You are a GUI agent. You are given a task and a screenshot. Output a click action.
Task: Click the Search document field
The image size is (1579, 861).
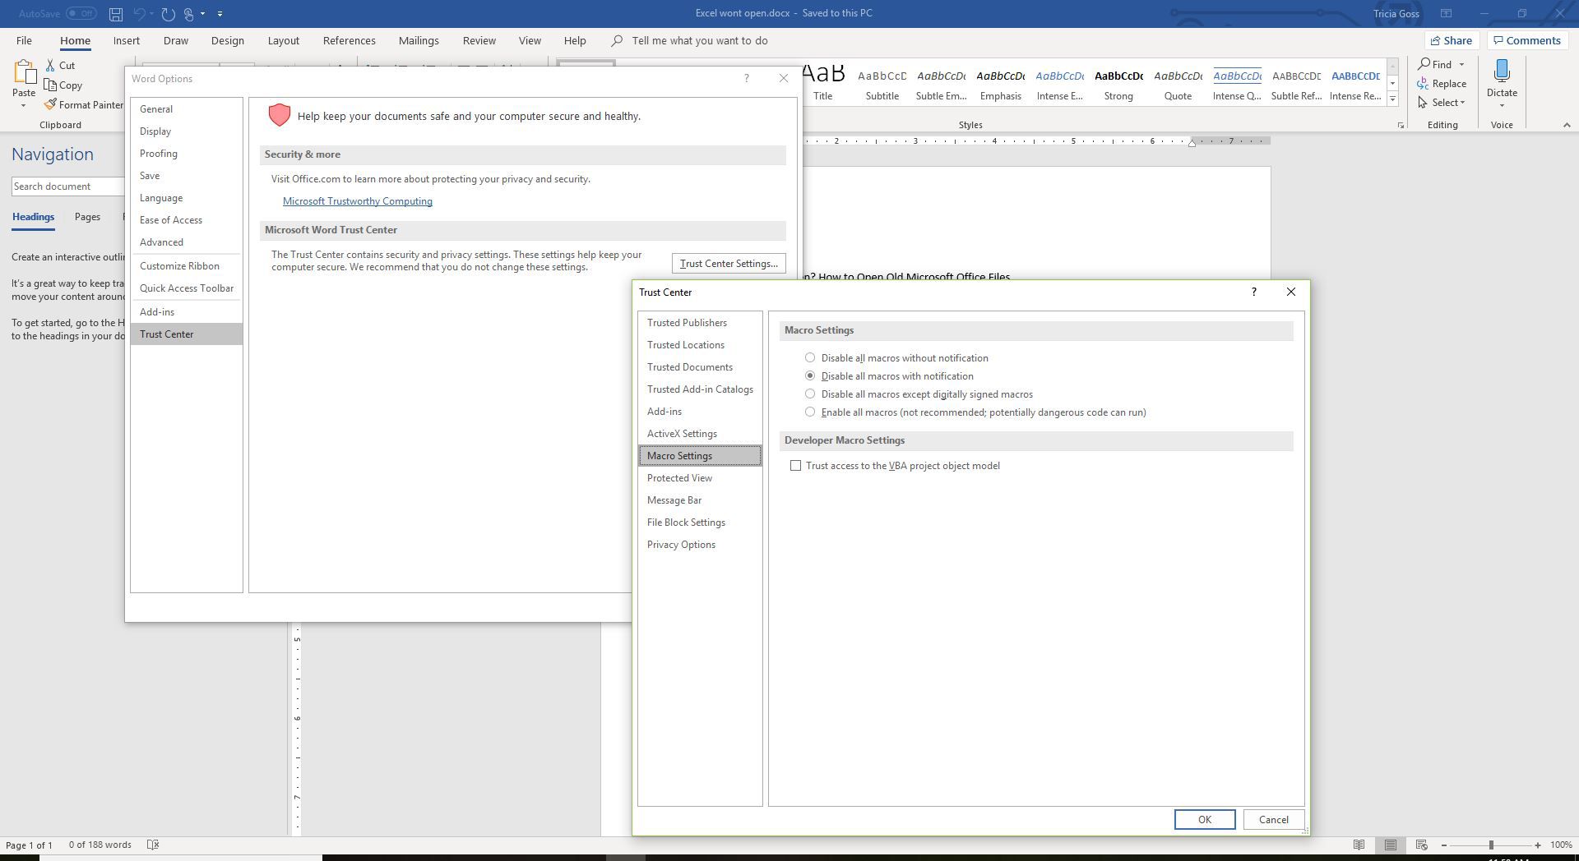coord(67,186)
